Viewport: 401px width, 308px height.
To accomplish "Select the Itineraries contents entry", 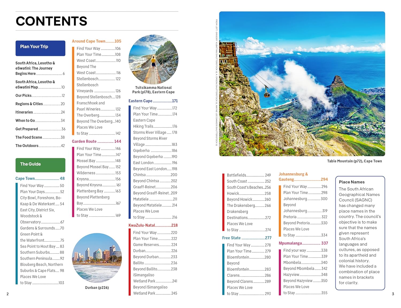I will (40, 112).
